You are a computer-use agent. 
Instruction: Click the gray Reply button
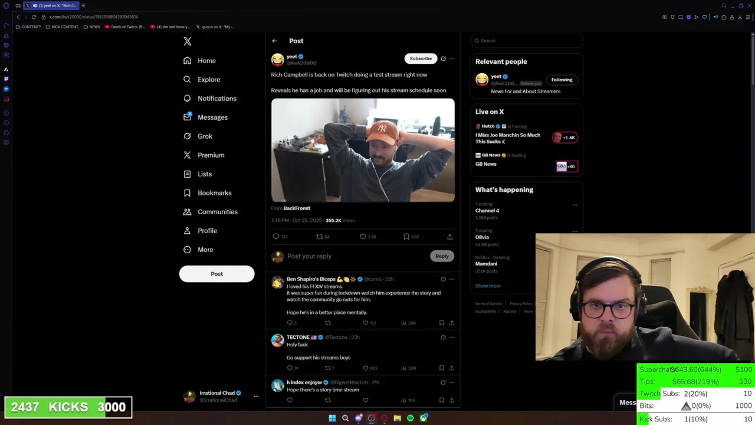point(442,256)
